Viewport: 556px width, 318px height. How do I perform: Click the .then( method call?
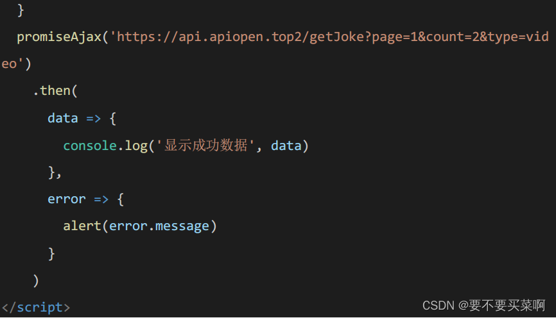(x=55, y=91)
